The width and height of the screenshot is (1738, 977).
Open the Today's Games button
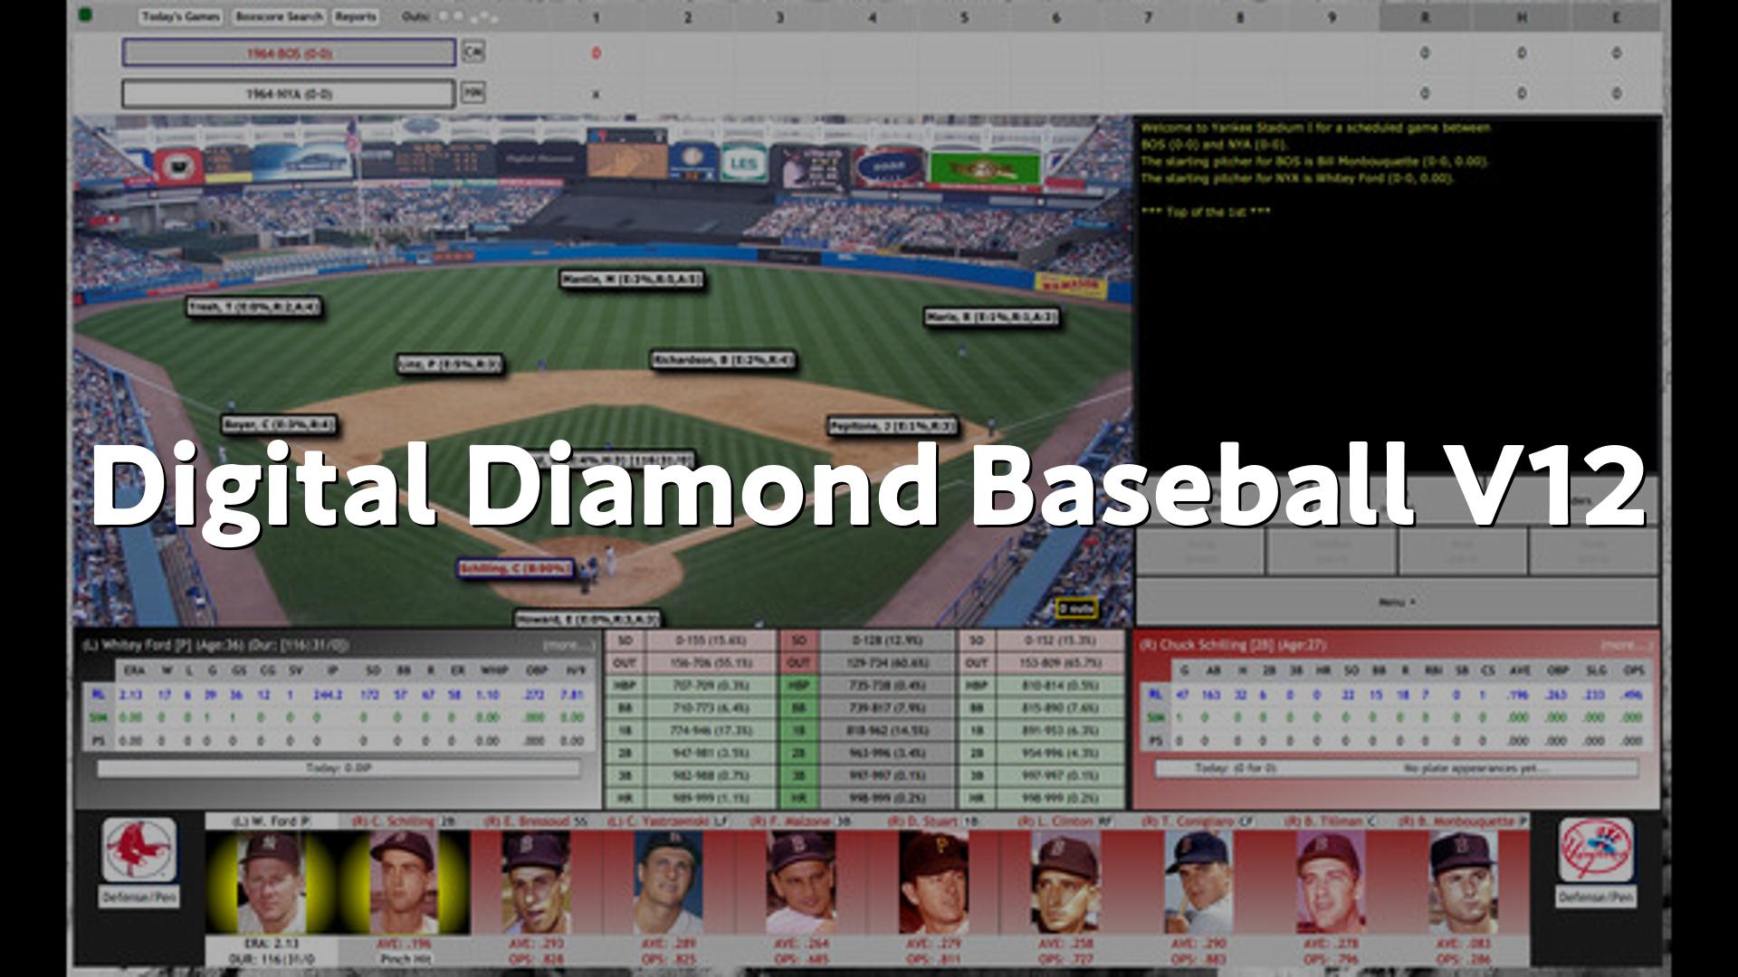[x=180, y=16]
